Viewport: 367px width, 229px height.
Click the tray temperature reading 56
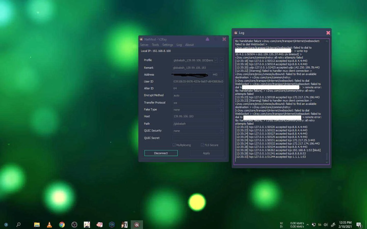[320, 225]
